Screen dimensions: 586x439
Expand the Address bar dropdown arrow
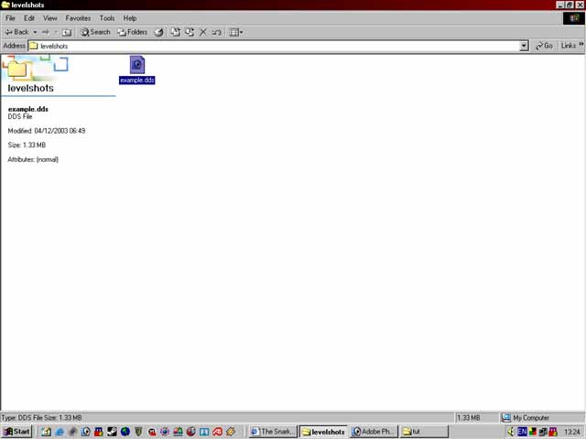[x=524, y=46]
